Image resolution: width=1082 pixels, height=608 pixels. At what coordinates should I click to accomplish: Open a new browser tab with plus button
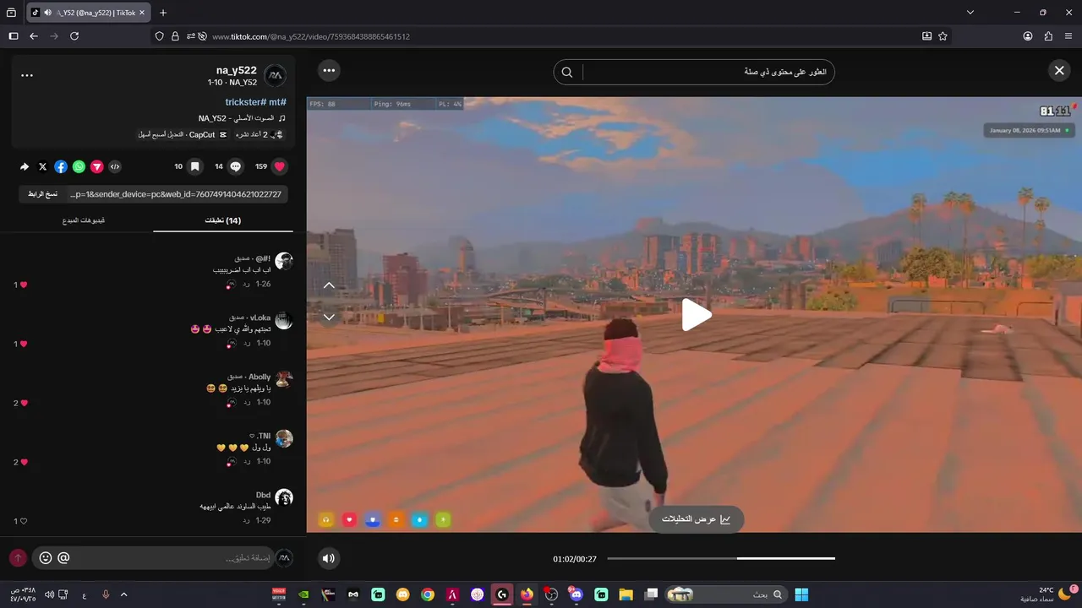(x=163, y=13)
